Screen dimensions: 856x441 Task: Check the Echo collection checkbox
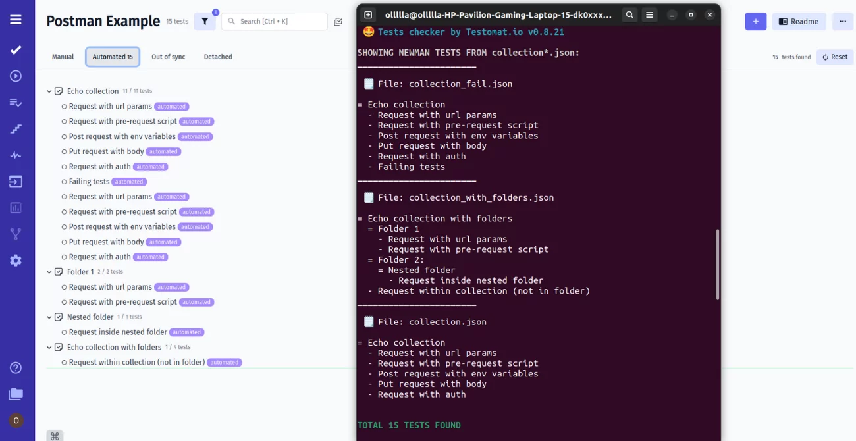pos(58,91)
